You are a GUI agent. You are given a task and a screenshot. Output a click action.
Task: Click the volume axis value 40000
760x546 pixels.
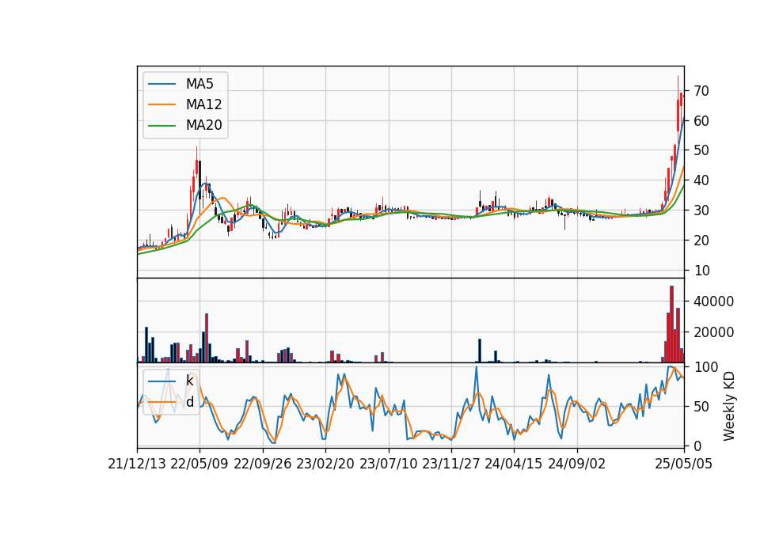pyautogui.click(x=713, y=301)
